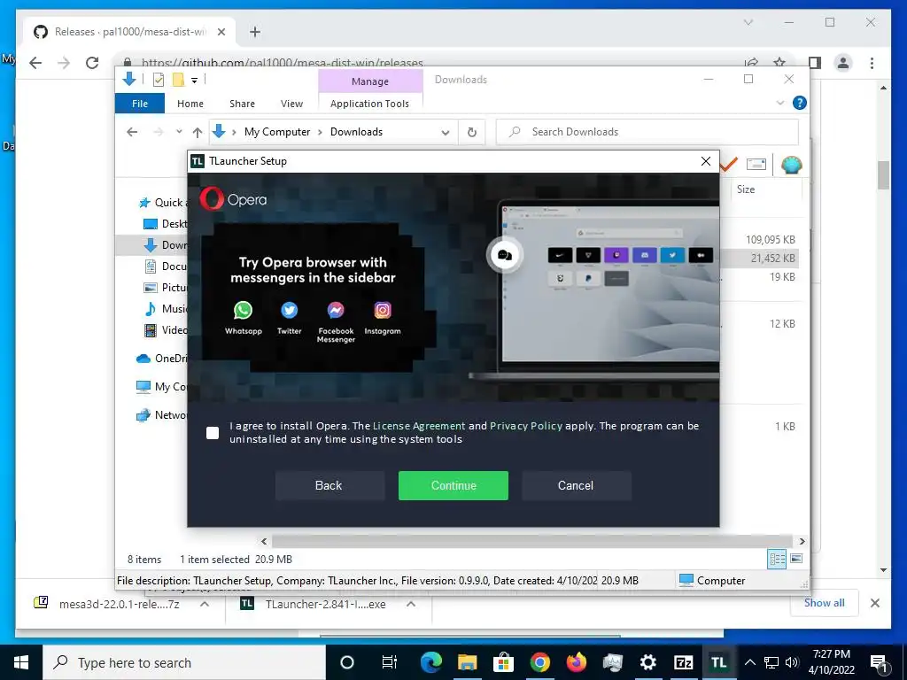The image size is (907, 680).
Task: Open Microsoft Edge from the taskbar
Action: [431, 662]
